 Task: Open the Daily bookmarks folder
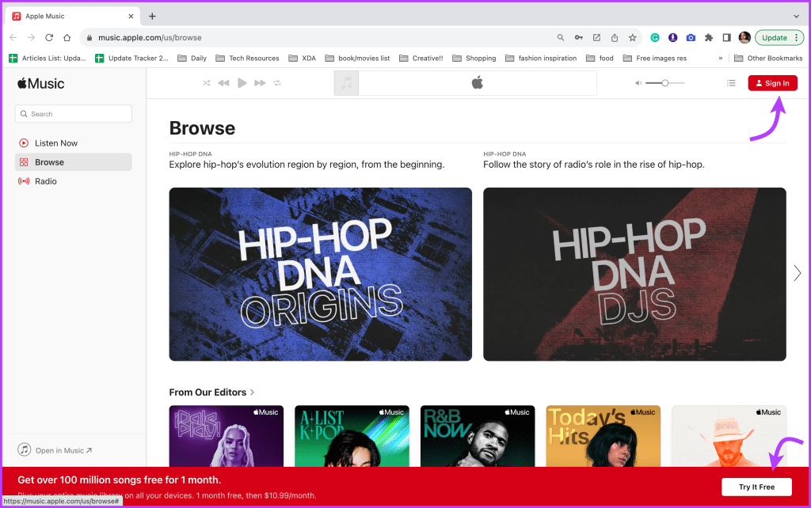pyautogui.click(x=192, y=58)
